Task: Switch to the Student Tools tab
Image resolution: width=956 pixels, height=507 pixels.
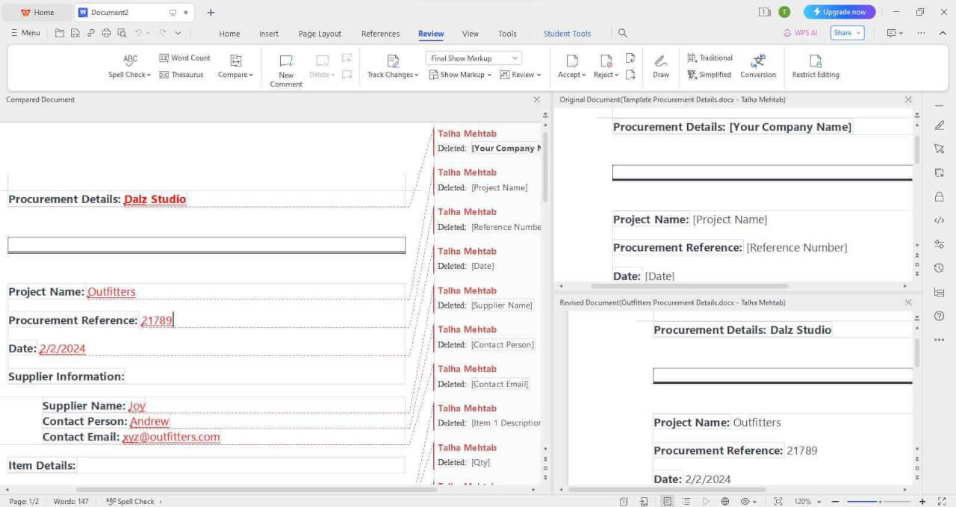Action: pyautogui.click(x=567, y=33)
